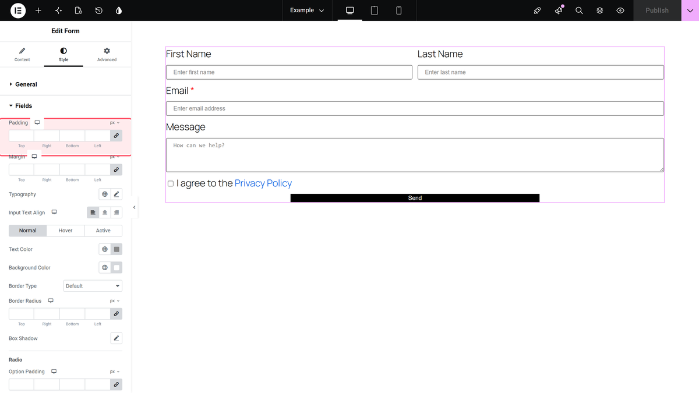Toggle linked values for Margin
699x393 pixels.
[x=116, y=169]
